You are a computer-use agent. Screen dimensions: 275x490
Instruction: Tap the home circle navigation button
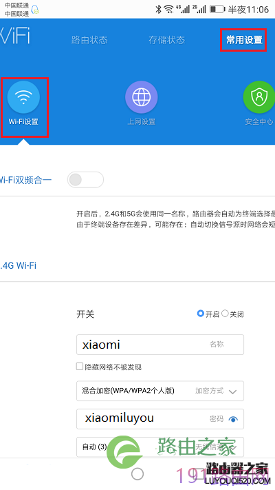pyautogui.click(x=137, y=473)
